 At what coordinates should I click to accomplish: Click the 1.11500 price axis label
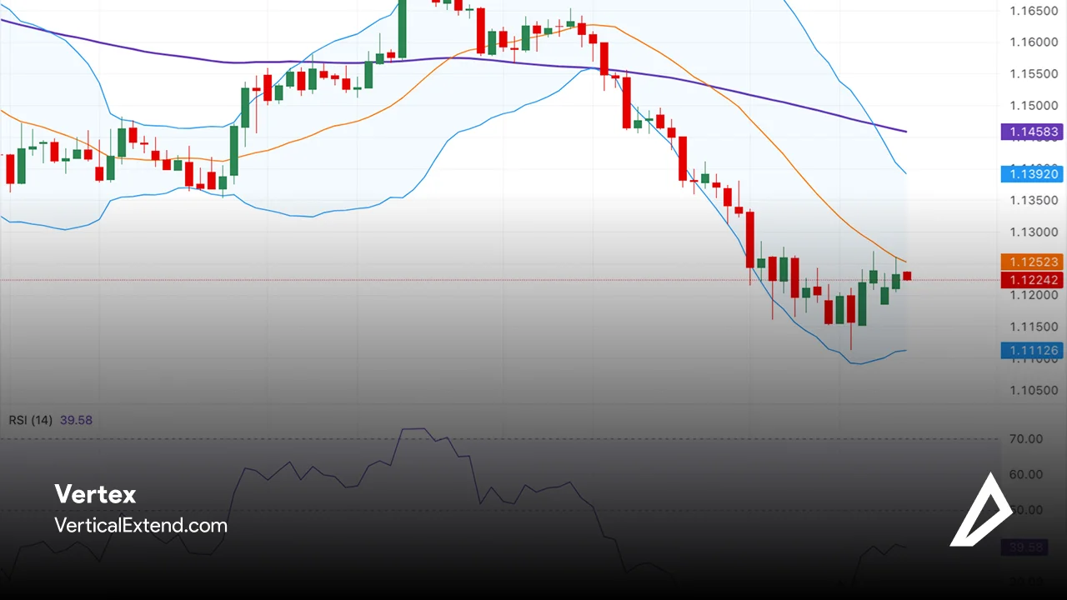[1034, 327]
